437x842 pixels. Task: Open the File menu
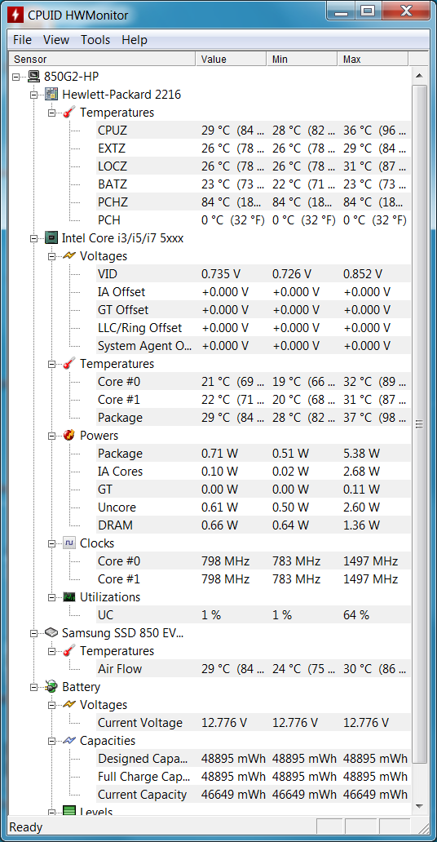[23, 40]
